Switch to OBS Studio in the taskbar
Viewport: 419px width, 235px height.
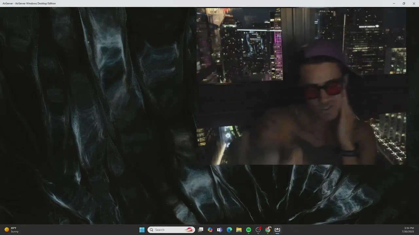[x=258, y=230]
